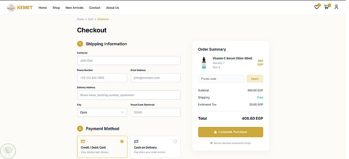
Task: Select Credit / Debit Card radio button
Action: pyautogui.click(x=122, y=141)
